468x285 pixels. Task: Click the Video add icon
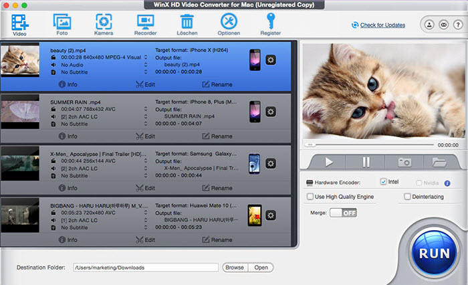pyautogui.click(x=19, y=21)
